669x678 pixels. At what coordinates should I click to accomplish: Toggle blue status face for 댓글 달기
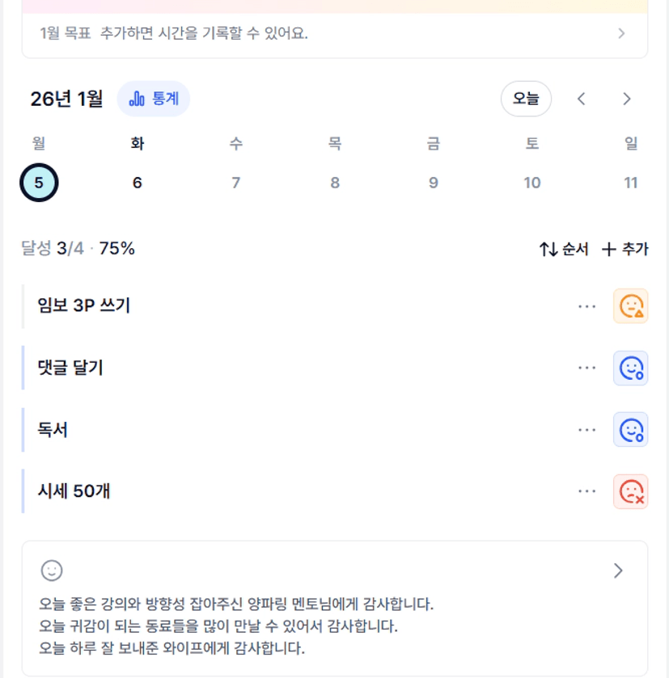630,368
